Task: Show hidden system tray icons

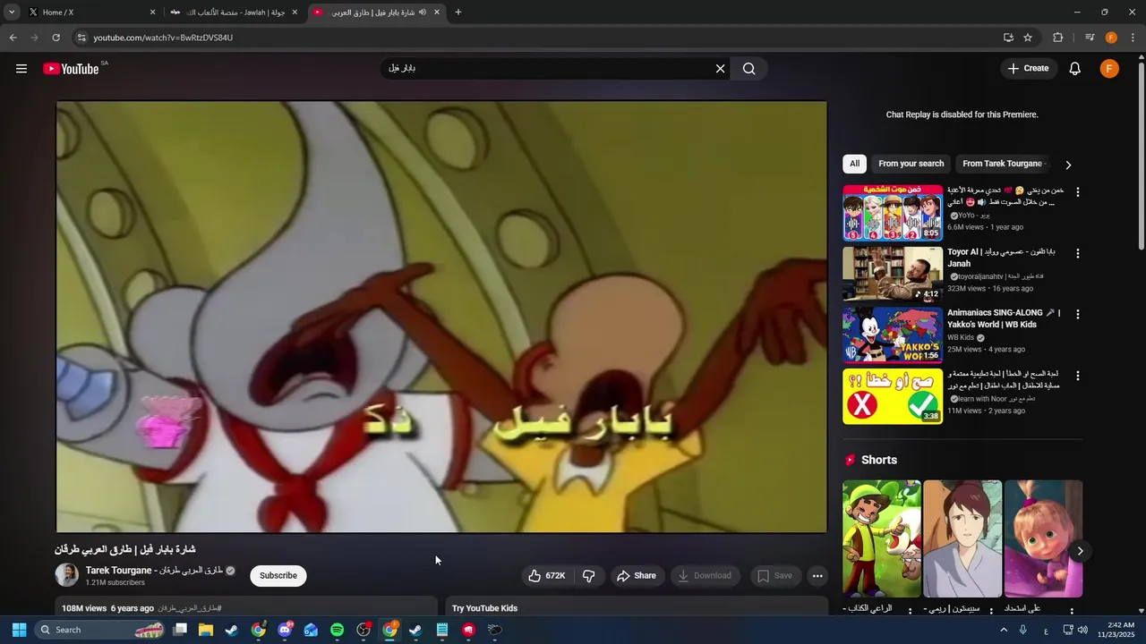Action: coord(1004,630)
